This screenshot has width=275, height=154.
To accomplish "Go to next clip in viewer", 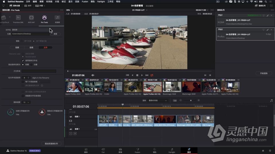I will pos(205,75).
